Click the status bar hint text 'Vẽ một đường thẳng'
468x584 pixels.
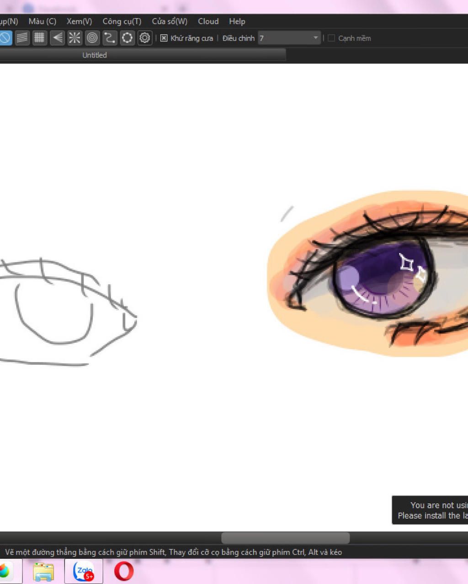(x=173, y=552)
